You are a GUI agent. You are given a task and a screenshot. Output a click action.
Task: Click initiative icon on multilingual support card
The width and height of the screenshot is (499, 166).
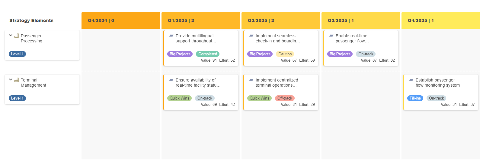click(x=171, y=35)
